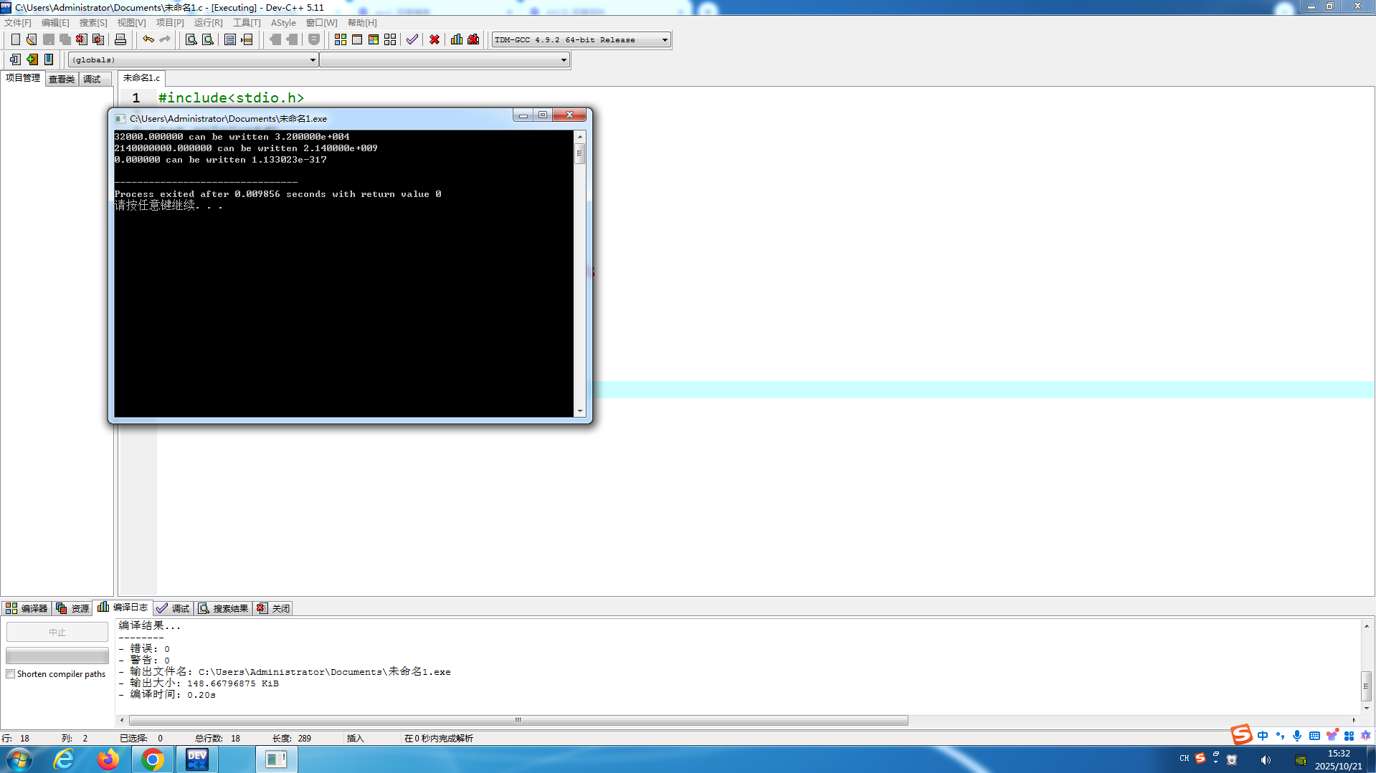Click the Goto function toolbar icon

coord(230,39)
